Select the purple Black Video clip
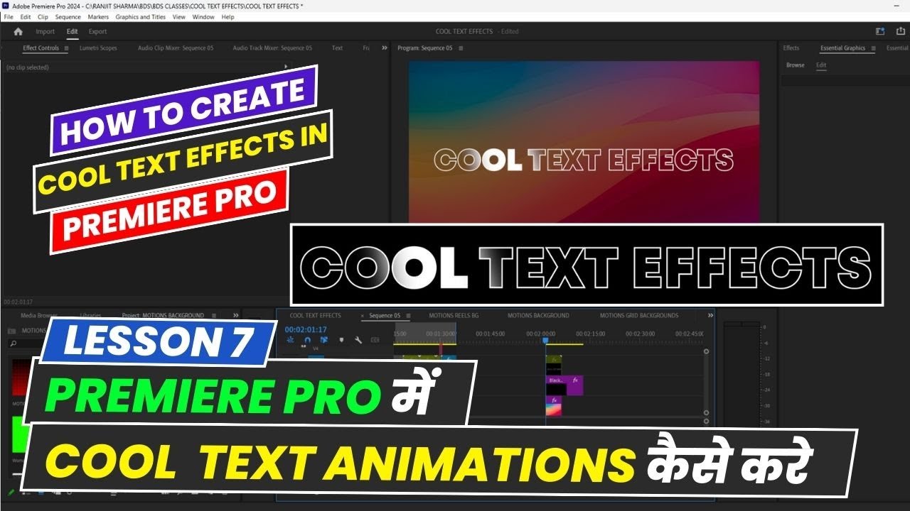Screen dimensions: 910x511 click(564, 385)
